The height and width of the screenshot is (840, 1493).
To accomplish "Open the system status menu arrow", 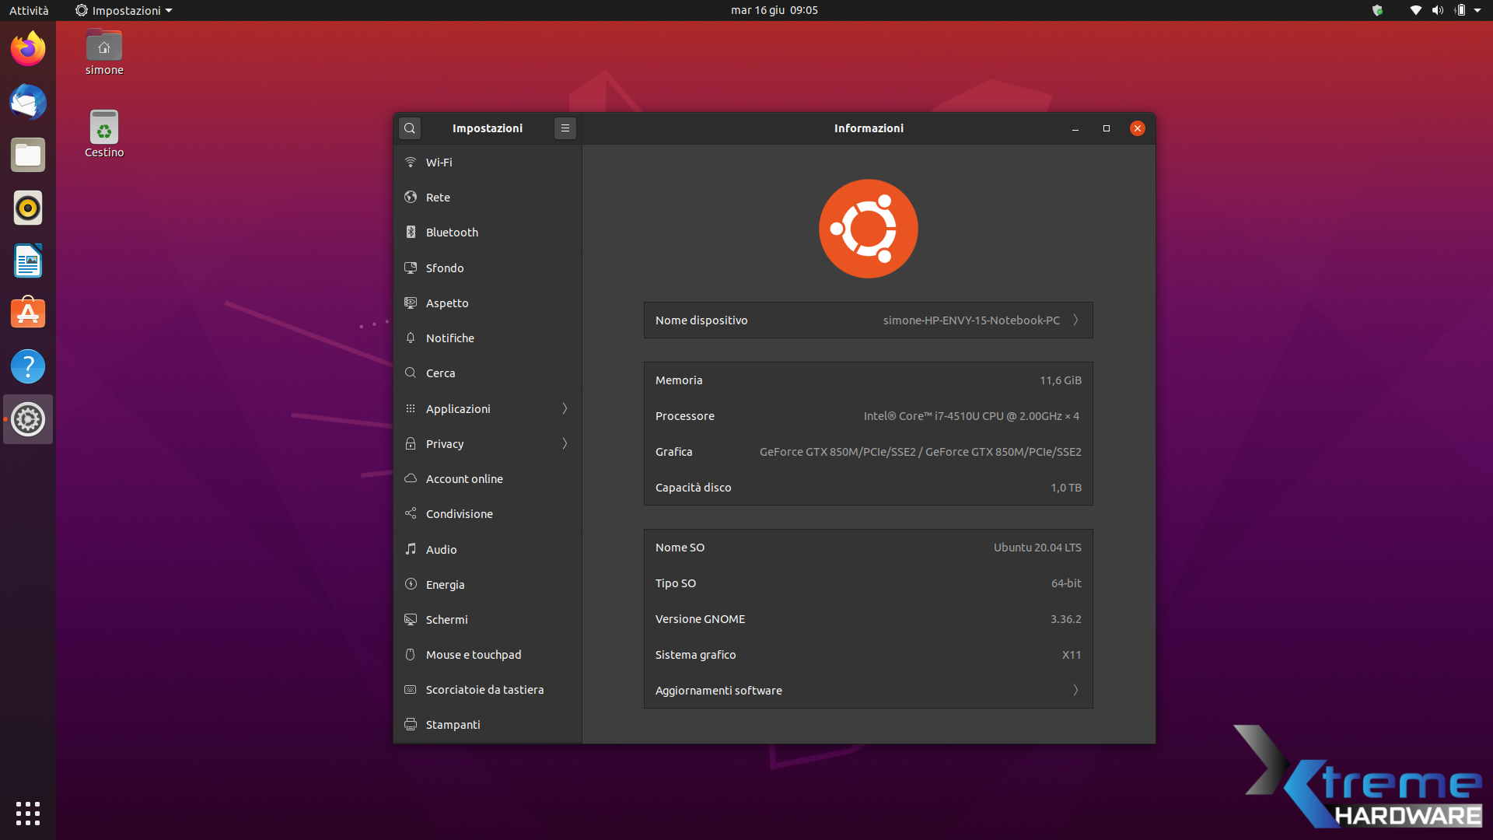I will [x=1477, y=10].
